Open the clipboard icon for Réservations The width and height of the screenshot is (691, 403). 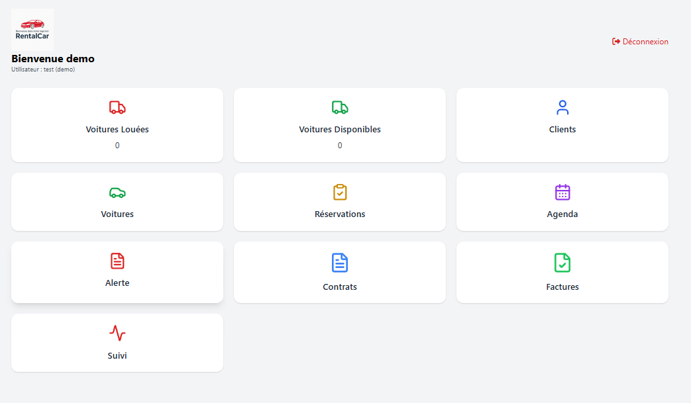[x=340, y=193]
